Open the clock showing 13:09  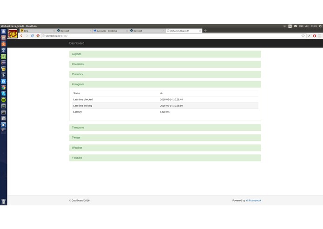coord(314,26)
